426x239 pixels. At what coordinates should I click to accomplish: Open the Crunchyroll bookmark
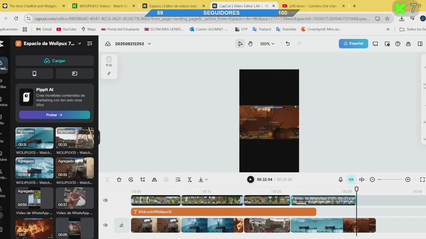(x=321, y=29)
